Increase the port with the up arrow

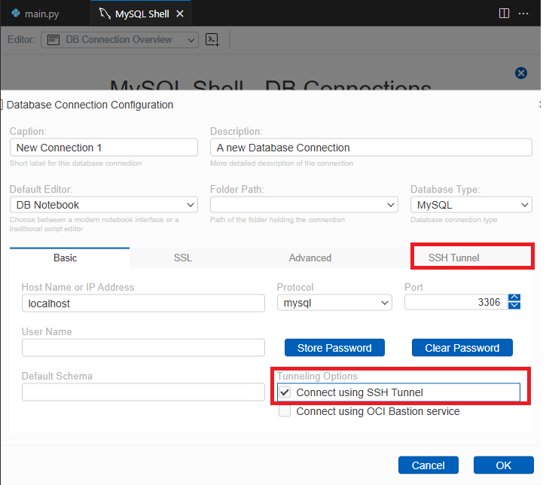pos(514,297)
